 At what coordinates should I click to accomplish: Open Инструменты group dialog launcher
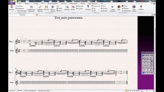tap(62, 13)
